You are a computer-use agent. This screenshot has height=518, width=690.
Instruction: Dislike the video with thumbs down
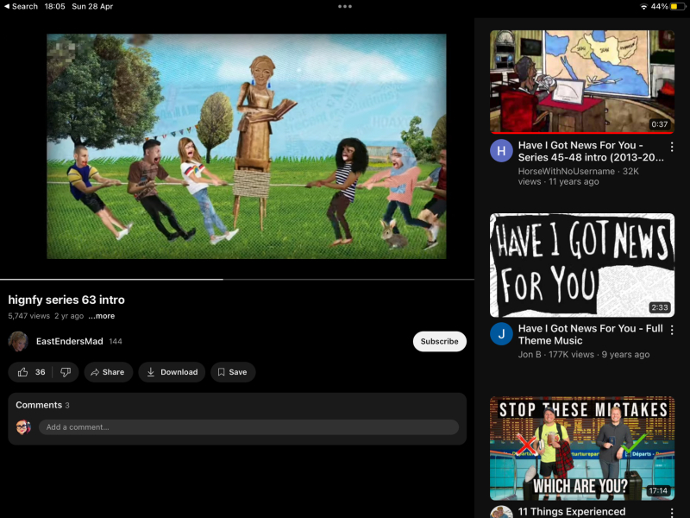(66, 372)
